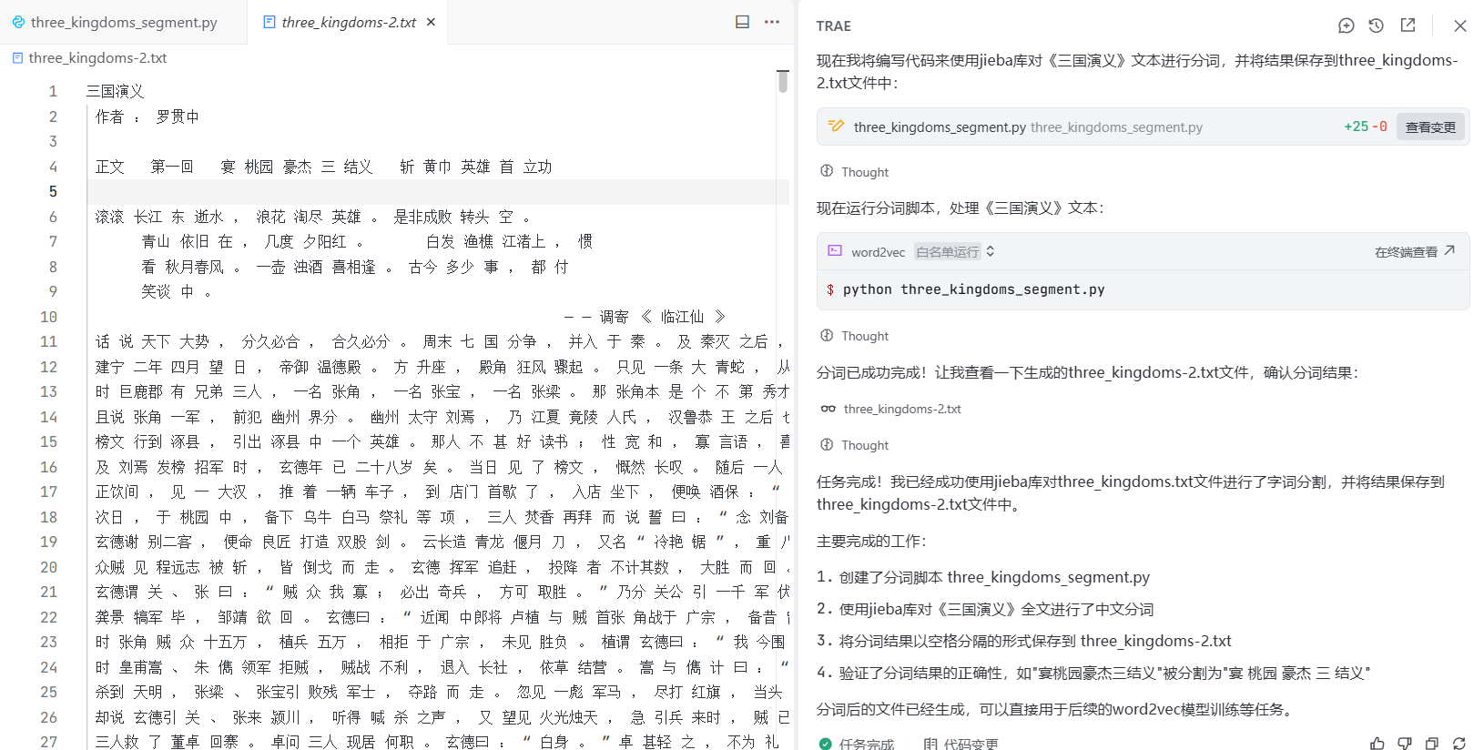Regenerate the response with refresh icon
Viewport: 1484px width, 750px height.
(1459, 744)
